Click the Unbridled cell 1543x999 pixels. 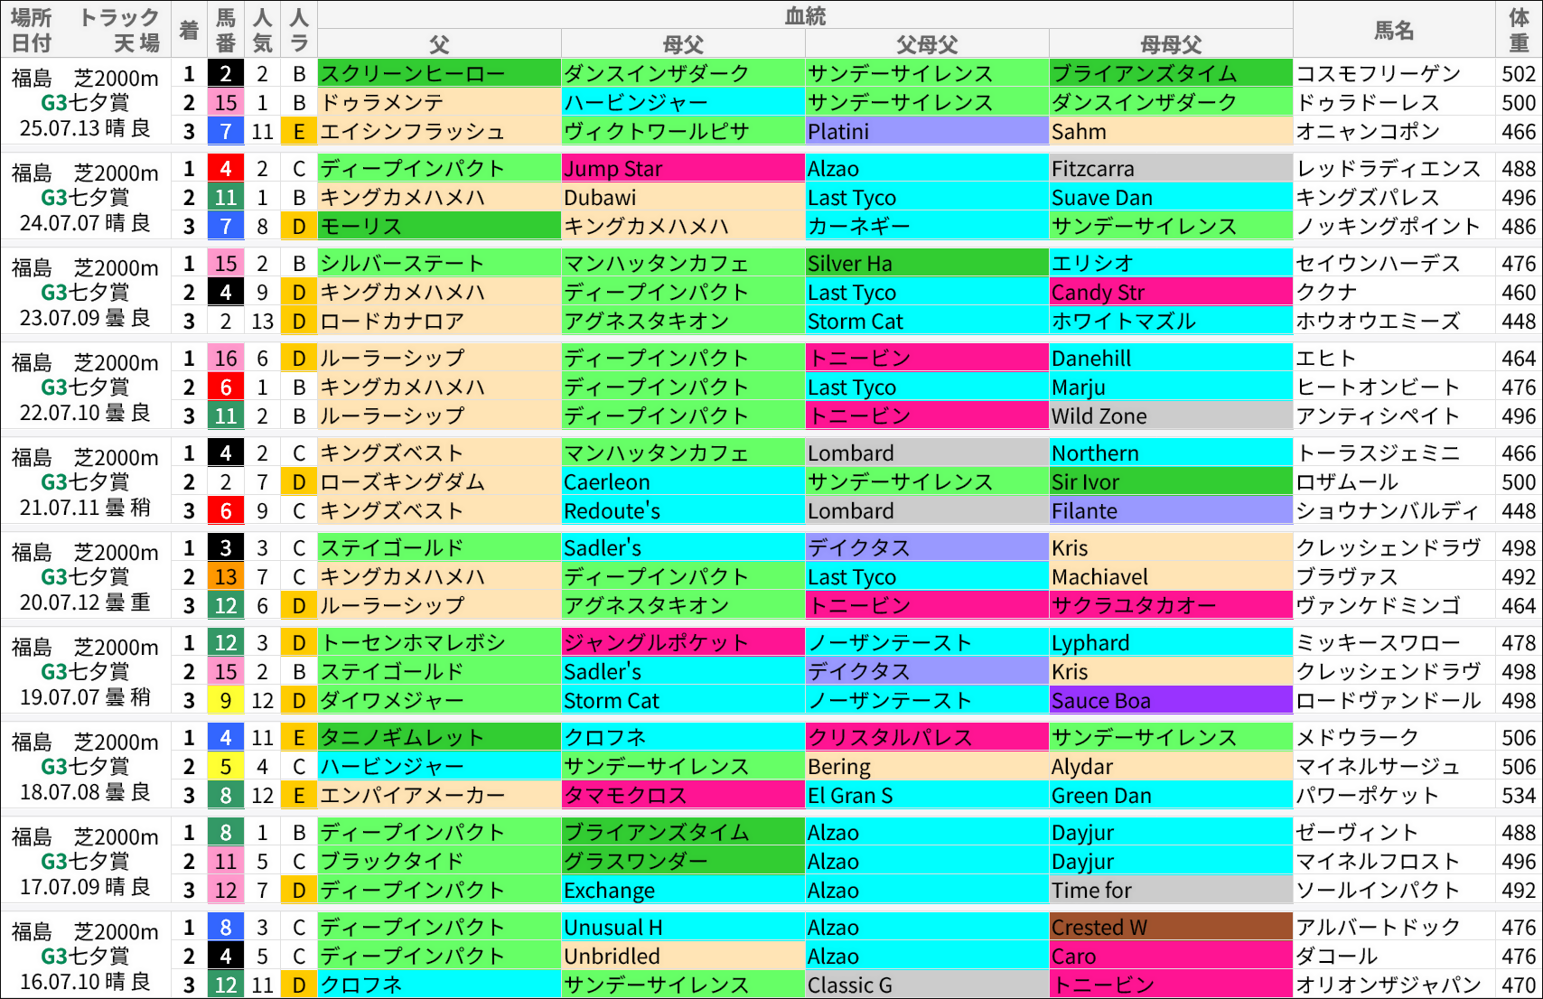[x=683, y=956]
